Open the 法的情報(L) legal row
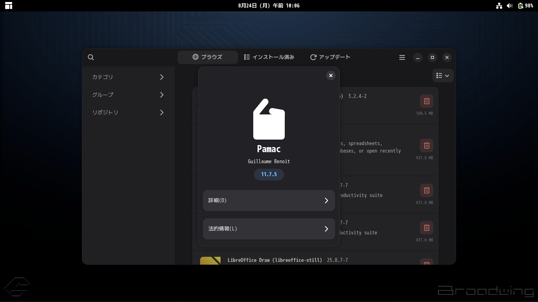This screenshot has width=538, height=302. click(269, 229)
